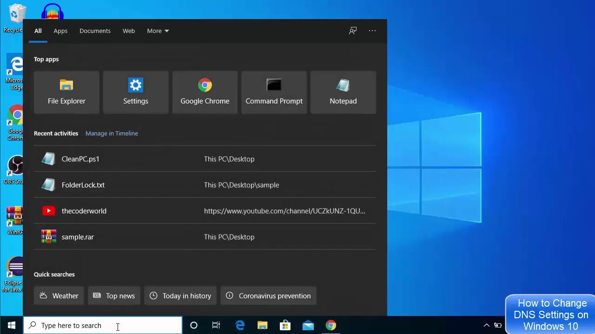
Task: Select the All search tab
Action: pyautogui.click(x=38, y=31)
